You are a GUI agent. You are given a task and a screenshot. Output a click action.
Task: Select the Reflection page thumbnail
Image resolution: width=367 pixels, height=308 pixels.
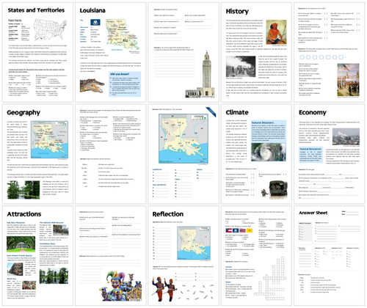(x=183, y=256)
